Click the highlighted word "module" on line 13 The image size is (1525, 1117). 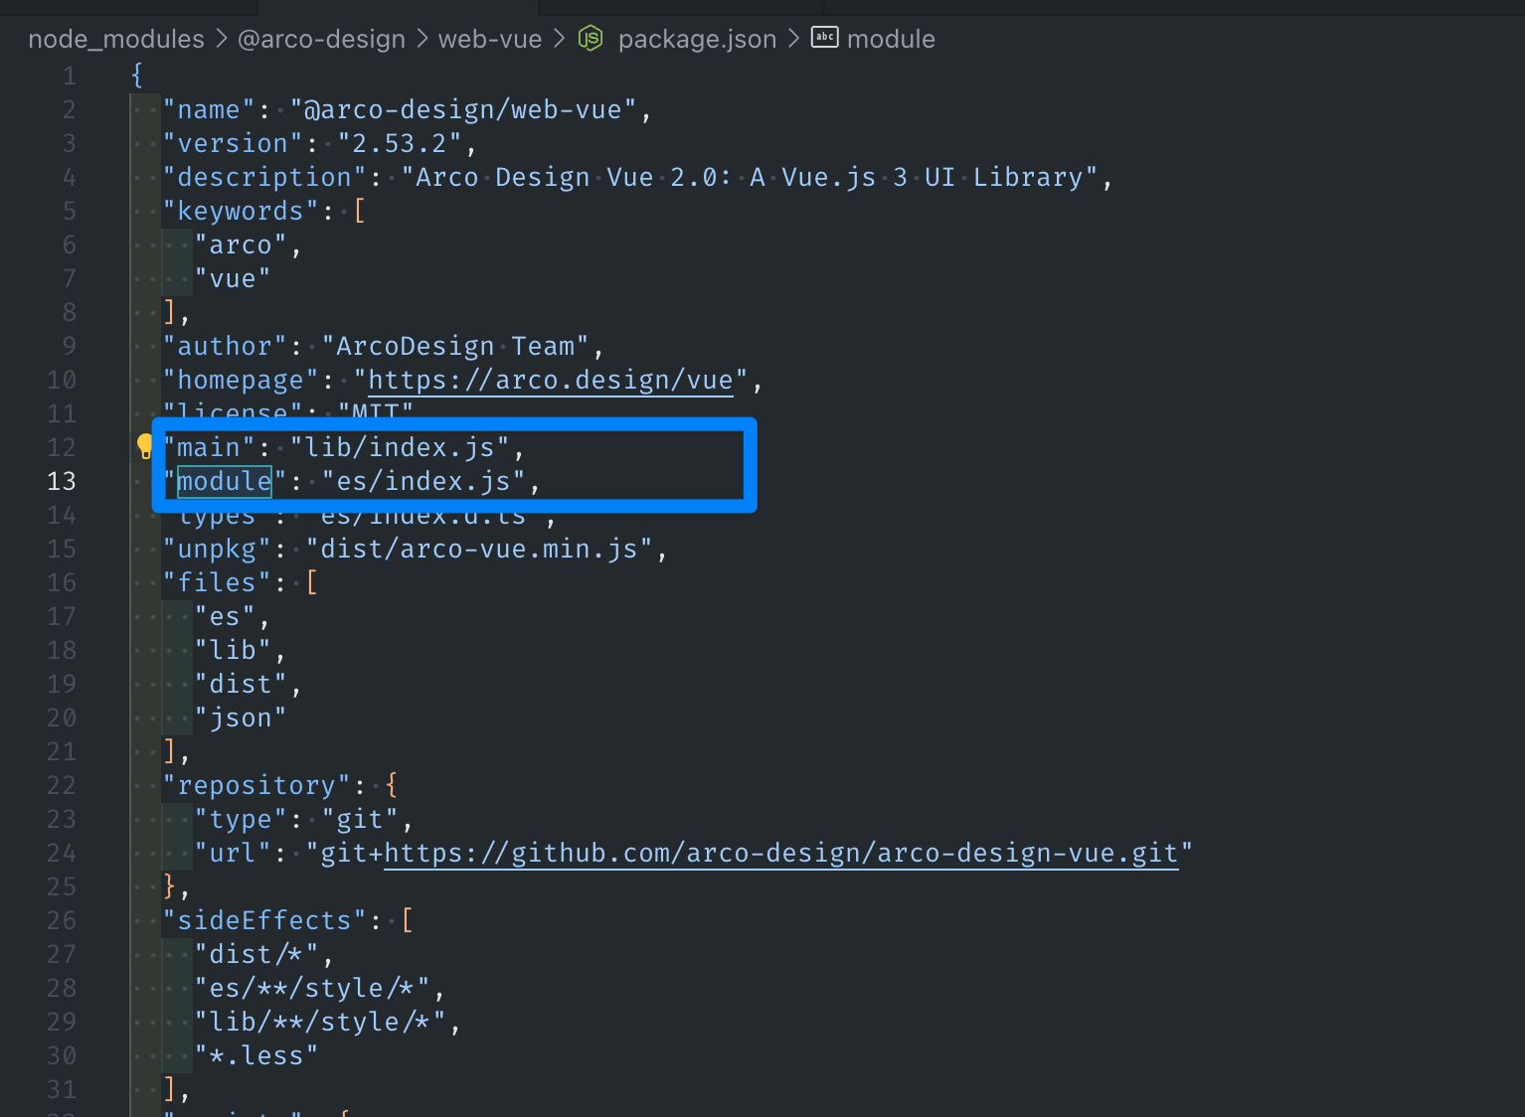tap(224, 481)
